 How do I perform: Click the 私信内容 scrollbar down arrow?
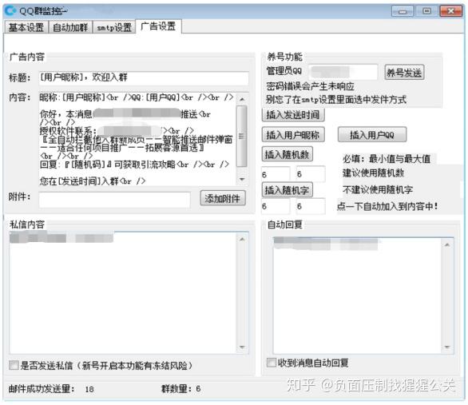(242, 347)
